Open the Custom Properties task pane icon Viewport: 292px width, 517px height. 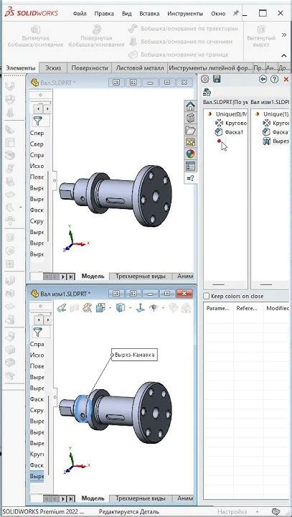[x=190, y=166]
